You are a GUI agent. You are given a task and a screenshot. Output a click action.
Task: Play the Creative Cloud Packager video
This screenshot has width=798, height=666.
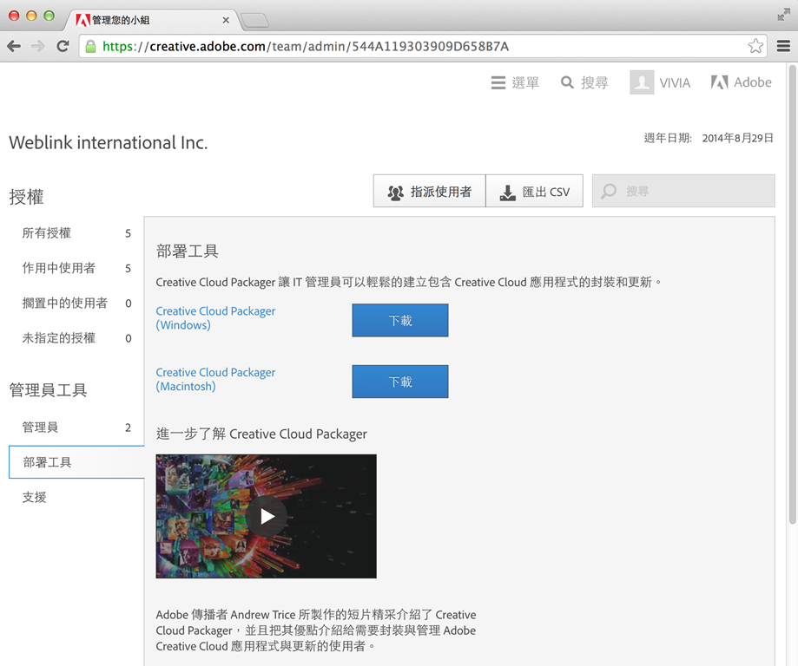(x=267, y=517)
